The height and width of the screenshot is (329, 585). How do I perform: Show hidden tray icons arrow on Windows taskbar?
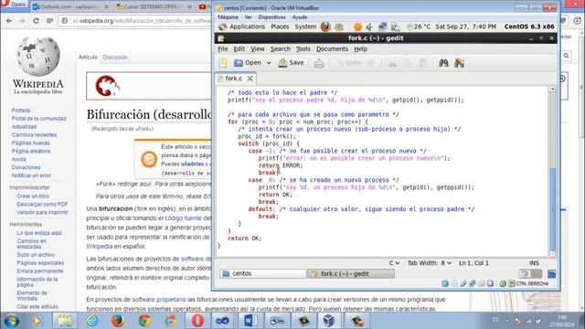(507, 321)
